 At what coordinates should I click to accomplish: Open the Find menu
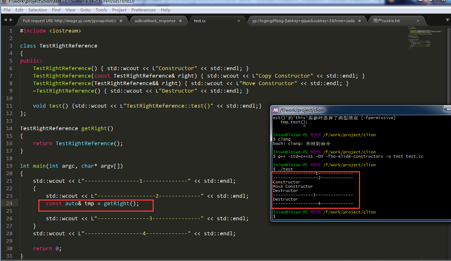pos(56,10)
